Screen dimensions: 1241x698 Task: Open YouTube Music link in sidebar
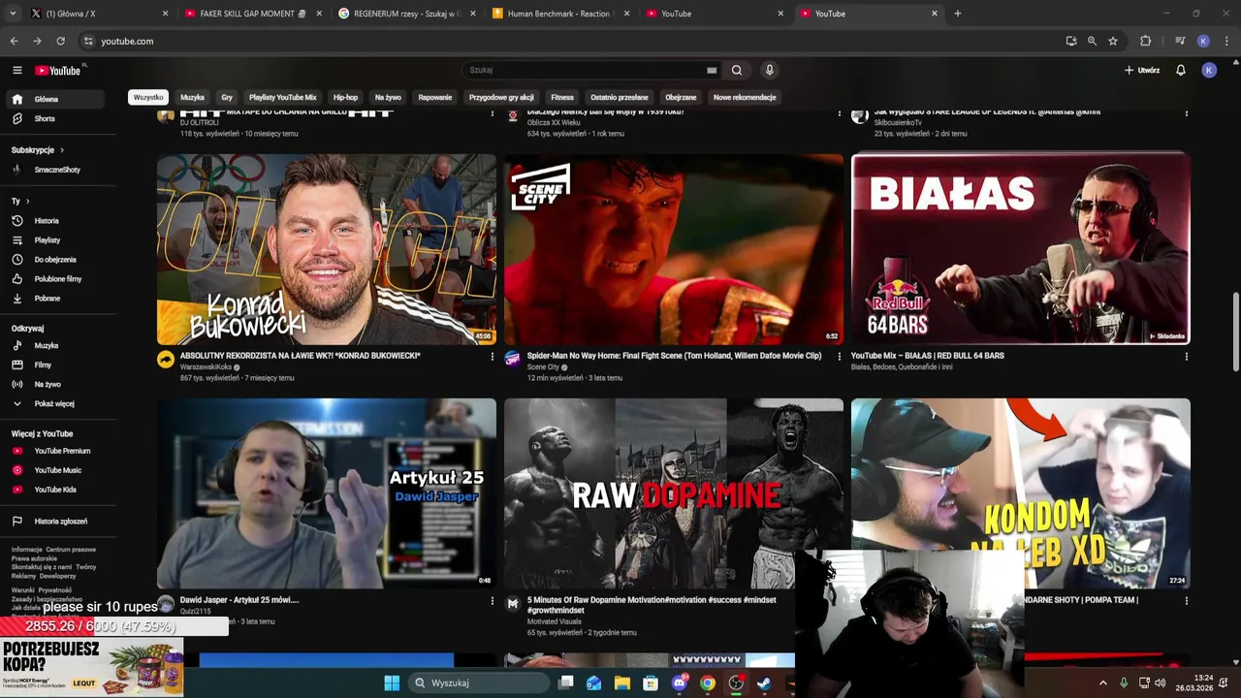[57, 470]
